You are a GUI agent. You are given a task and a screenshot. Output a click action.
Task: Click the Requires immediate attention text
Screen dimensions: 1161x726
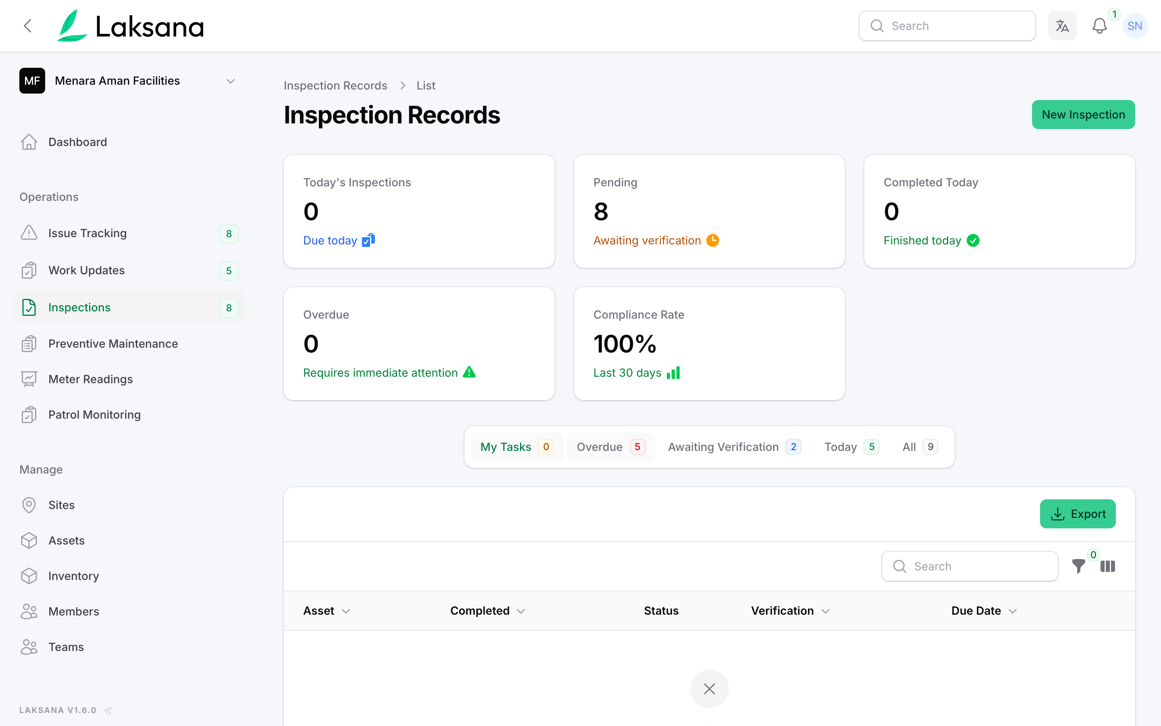click(x=380, y=373)
